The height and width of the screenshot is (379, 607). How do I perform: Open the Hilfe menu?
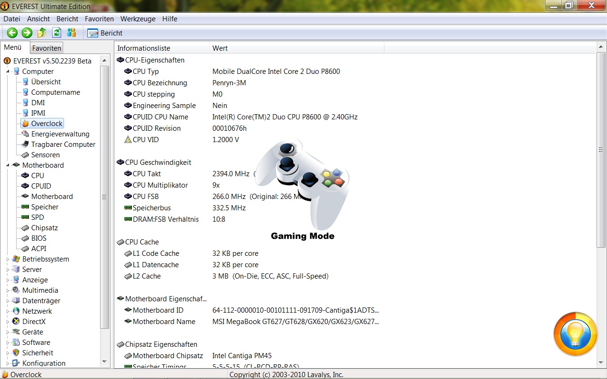[x=169, y=19]
